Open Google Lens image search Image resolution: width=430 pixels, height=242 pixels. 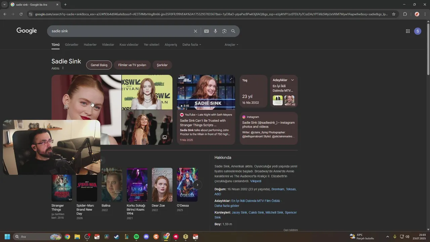[x=224, y=31]
